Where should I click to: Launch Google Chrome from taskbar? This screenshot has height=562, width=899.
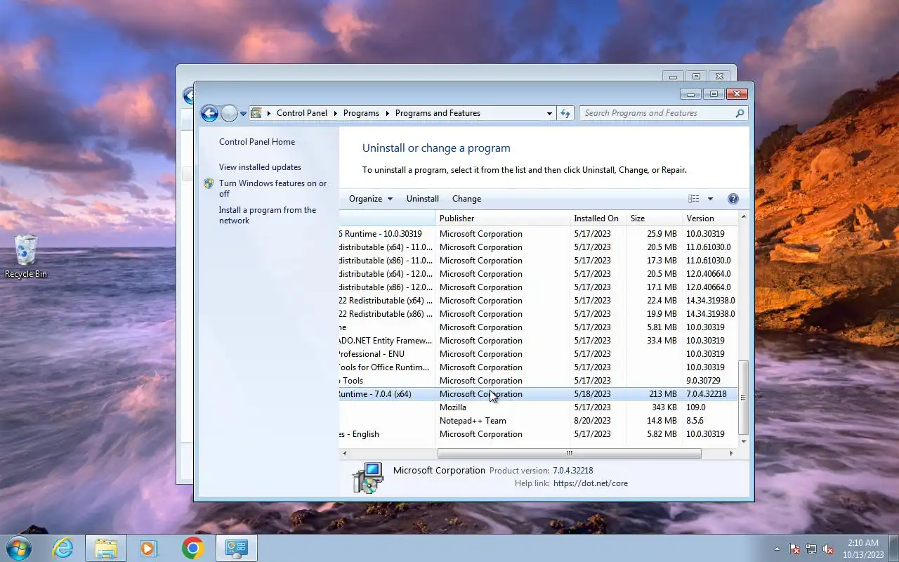192,548
